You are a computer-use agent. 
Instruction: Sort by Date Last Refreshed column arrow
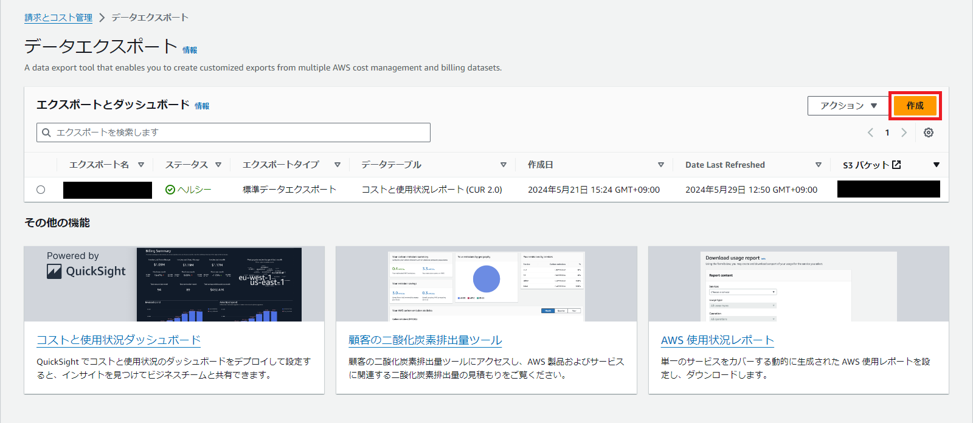819,165
